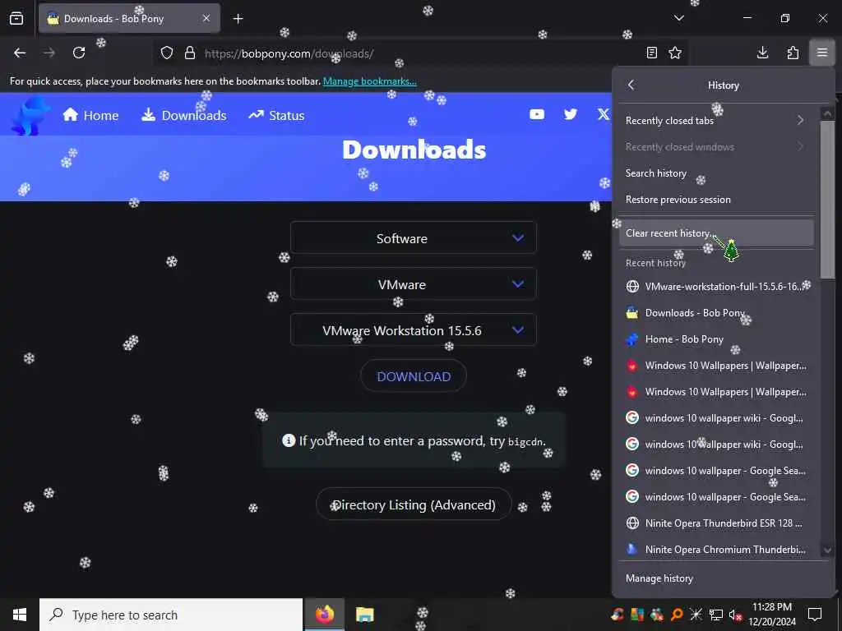Open Ninite Opera Thunderbird ESR 128 entry

click(x=716, y=523)
